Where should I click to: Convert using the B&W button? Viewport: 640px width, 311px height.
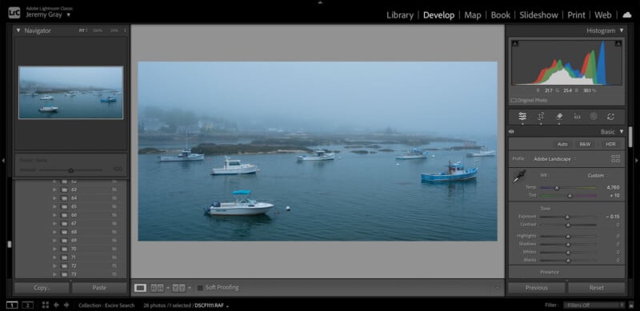pos(585,145)
